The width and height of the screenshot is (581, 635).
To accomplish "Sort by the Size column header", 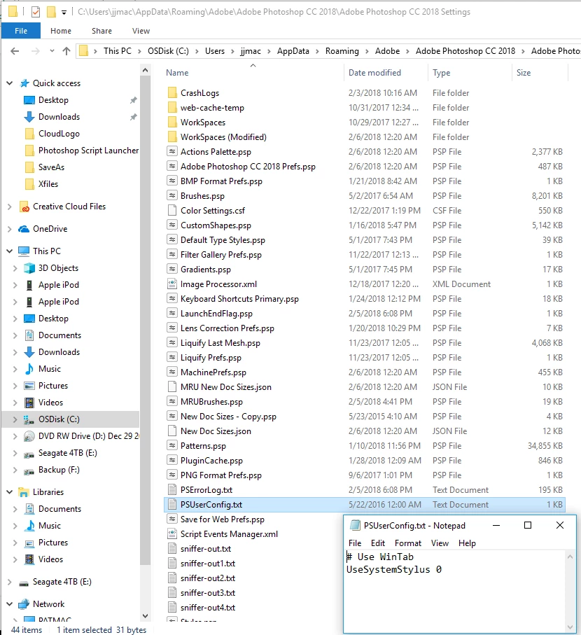I will [x=524, y=73].
